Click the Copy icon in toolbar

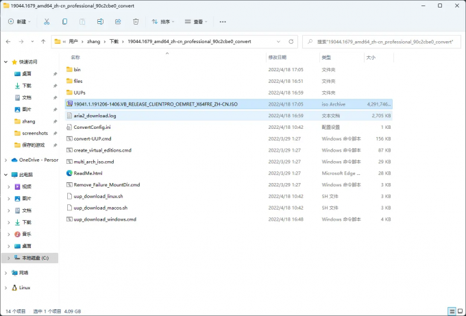(x=64, y=22)
